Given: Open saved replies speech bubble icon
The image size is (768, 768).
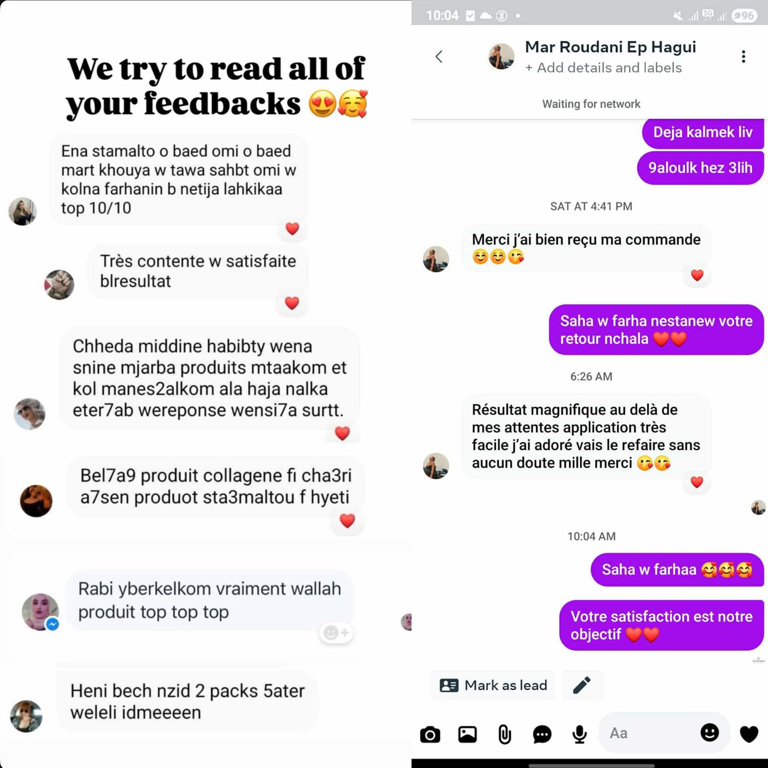Looking at the screenshot, I should [542, 734].
